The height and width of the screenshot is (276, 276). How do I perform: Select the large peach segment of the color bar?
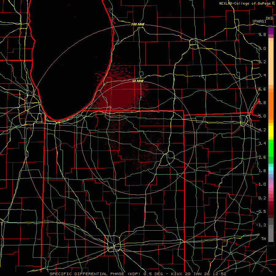tap(271, 63)
